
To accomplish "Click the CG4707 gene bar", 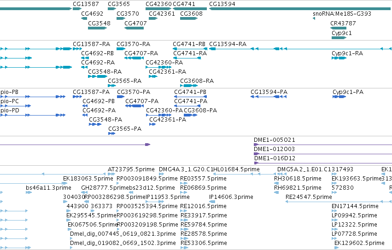I will pos(134,28).
